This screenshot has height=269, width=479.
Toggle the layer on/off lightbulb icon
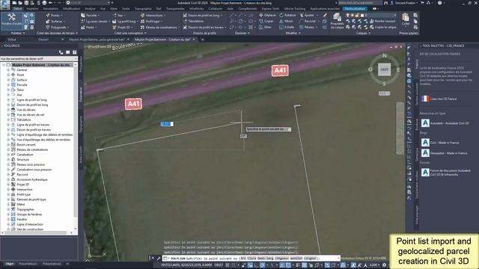pyautogui.click(x=347, y=15)
